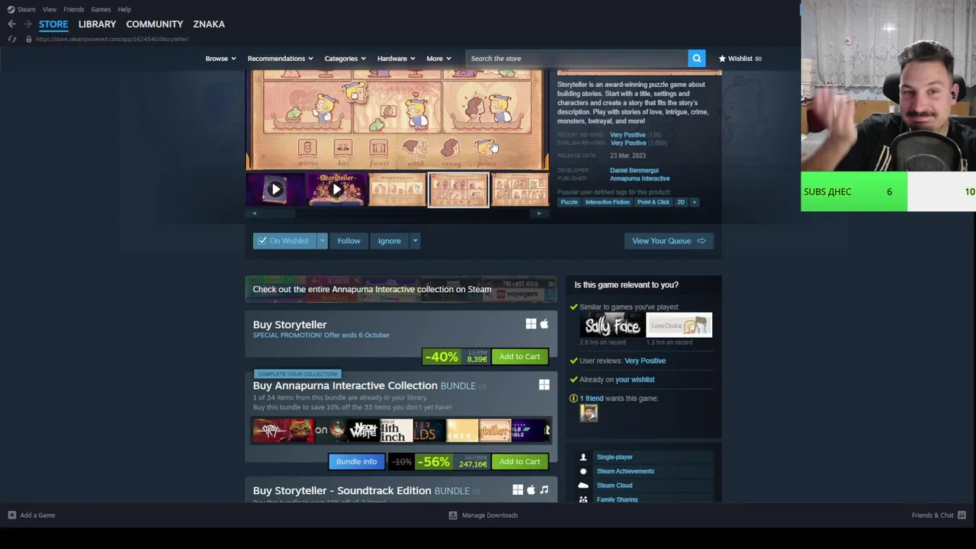
Task: Uncheck the On Wishlist button
Action: [284, 241]
